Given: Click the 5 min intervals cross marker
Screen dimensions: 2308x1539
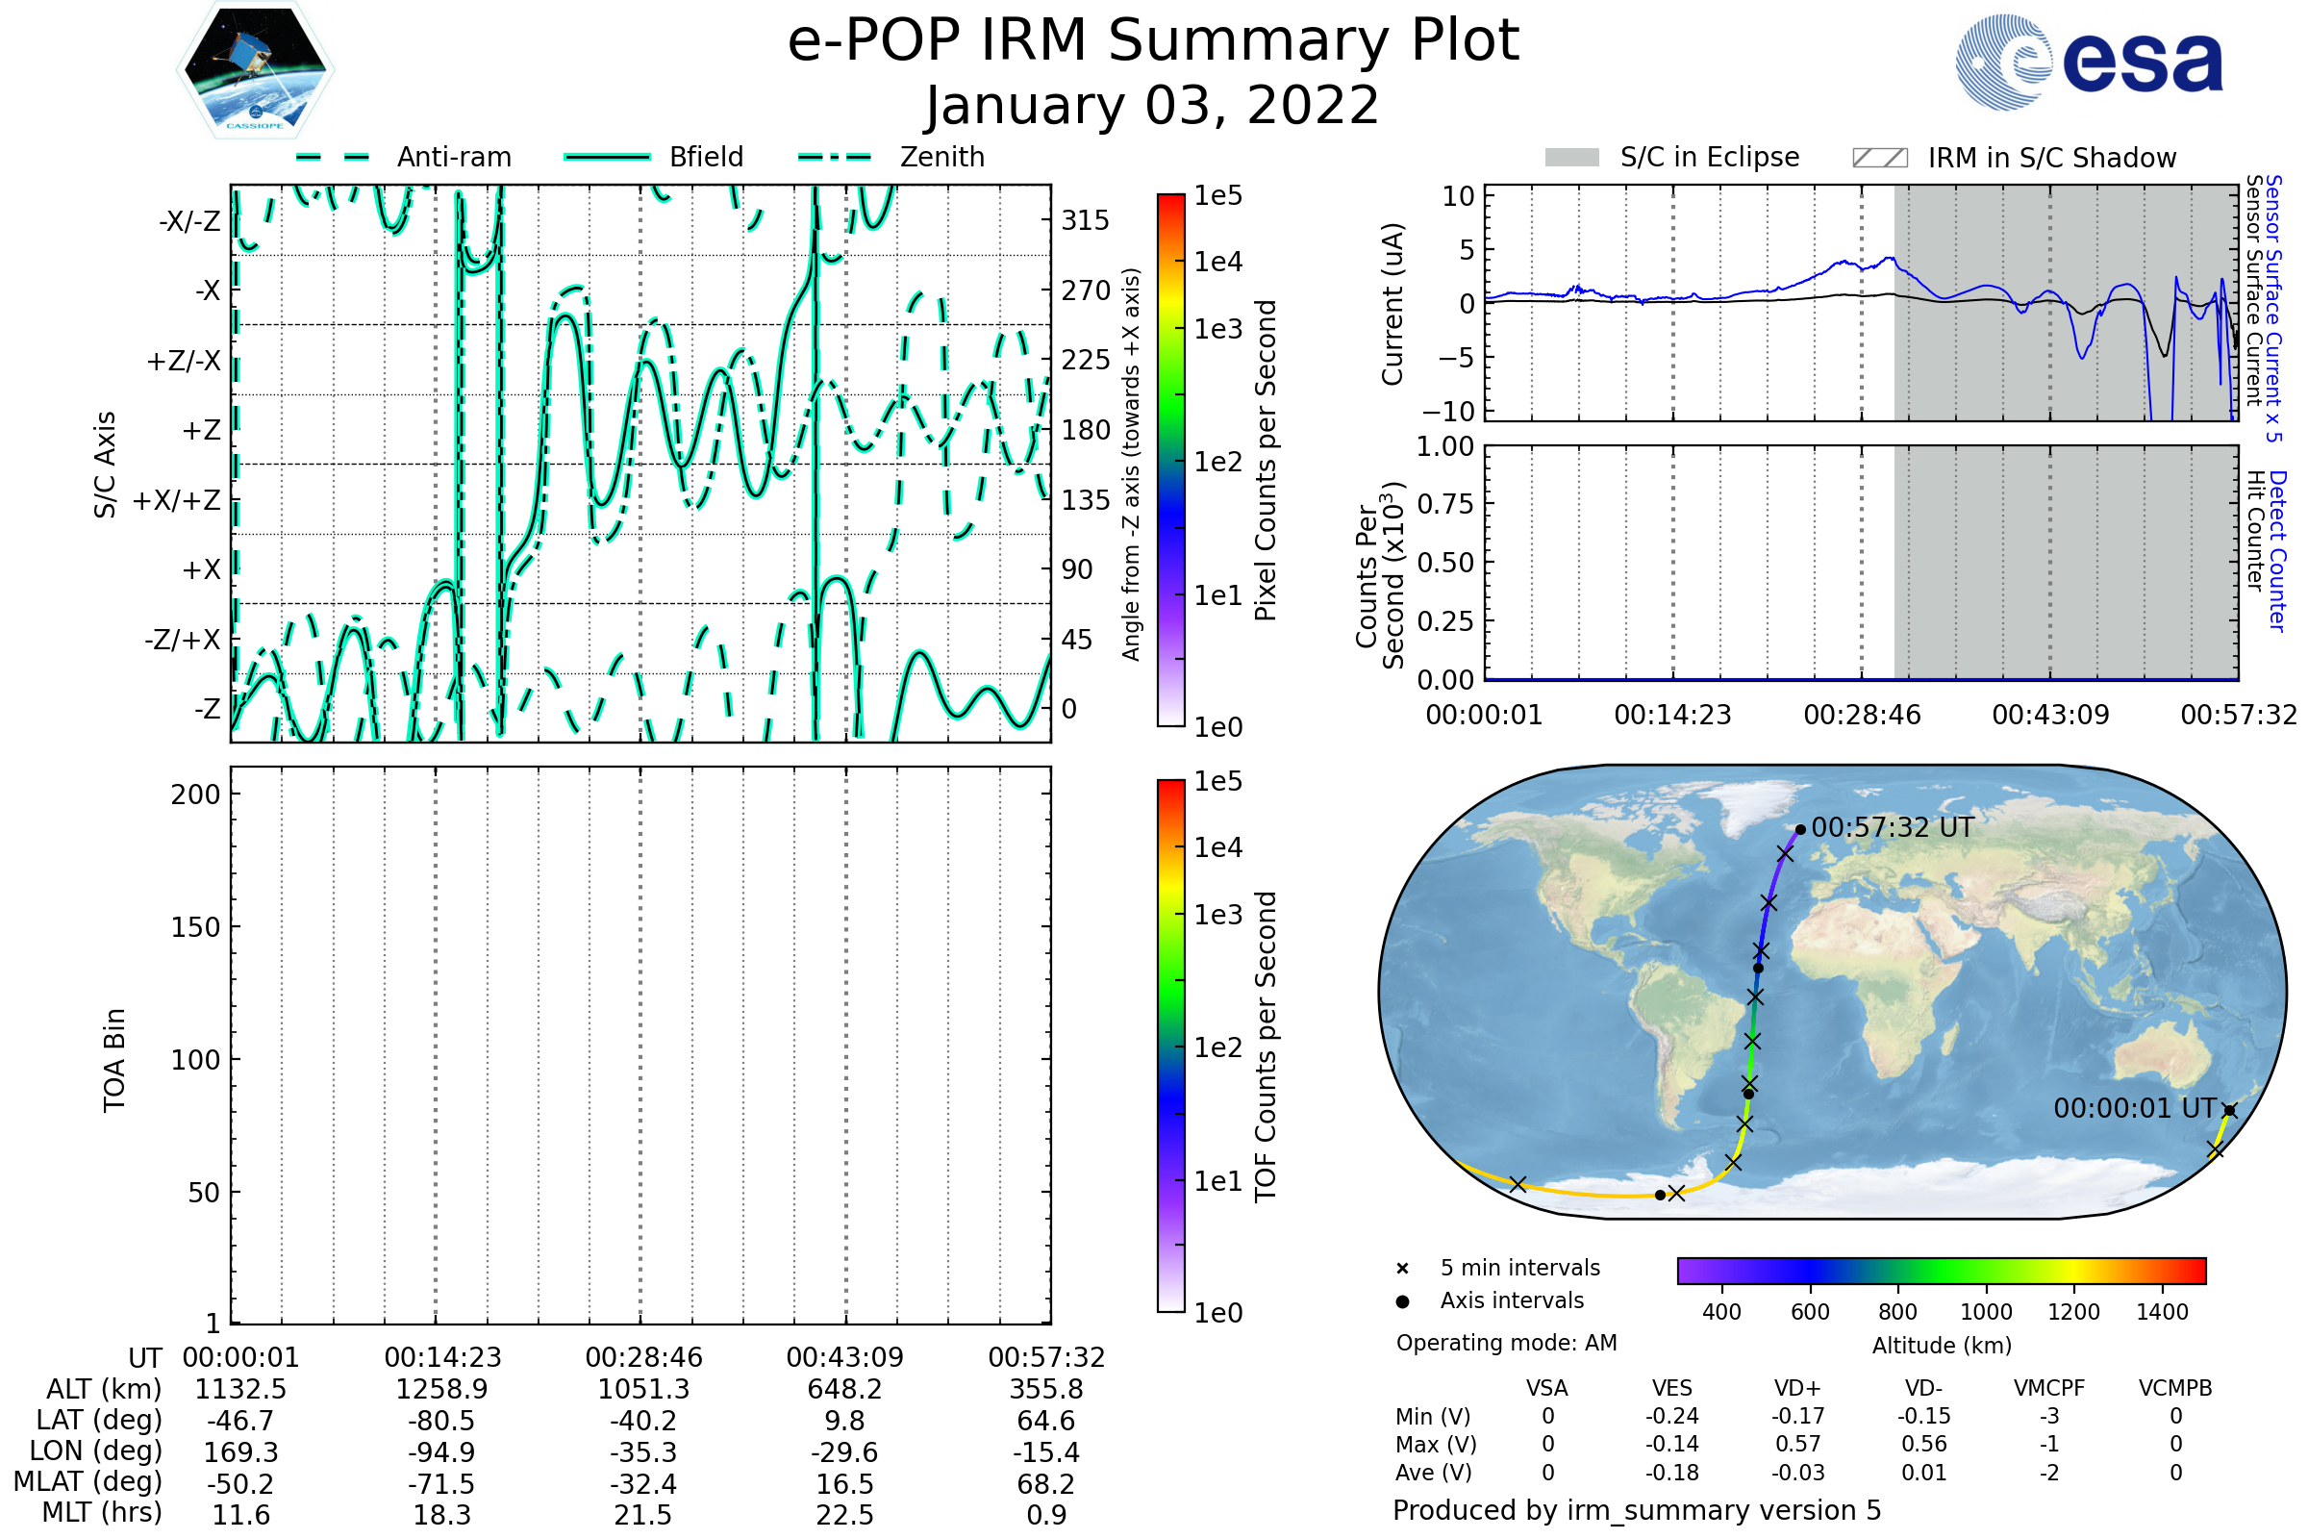Looking at the screenshot, I should [x=1402, y=1269].
